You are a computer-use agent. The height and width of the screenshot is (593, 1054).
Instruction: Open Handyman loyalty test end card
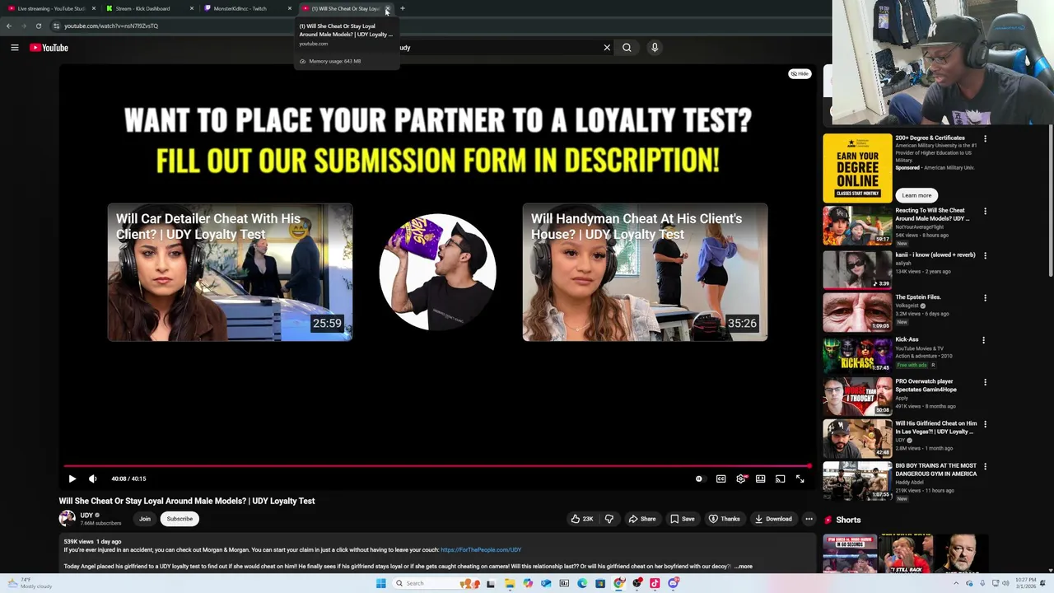(x=645, y=273)
